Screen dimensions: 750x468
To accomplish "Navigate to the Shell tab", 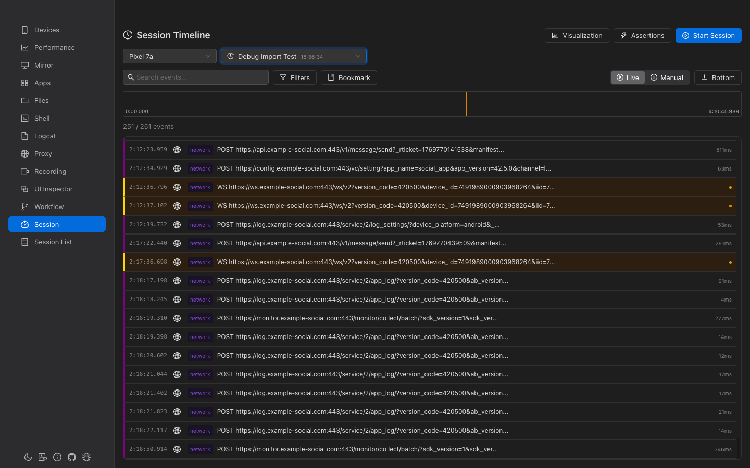I will pyautogui.click(x=41, y=118).
